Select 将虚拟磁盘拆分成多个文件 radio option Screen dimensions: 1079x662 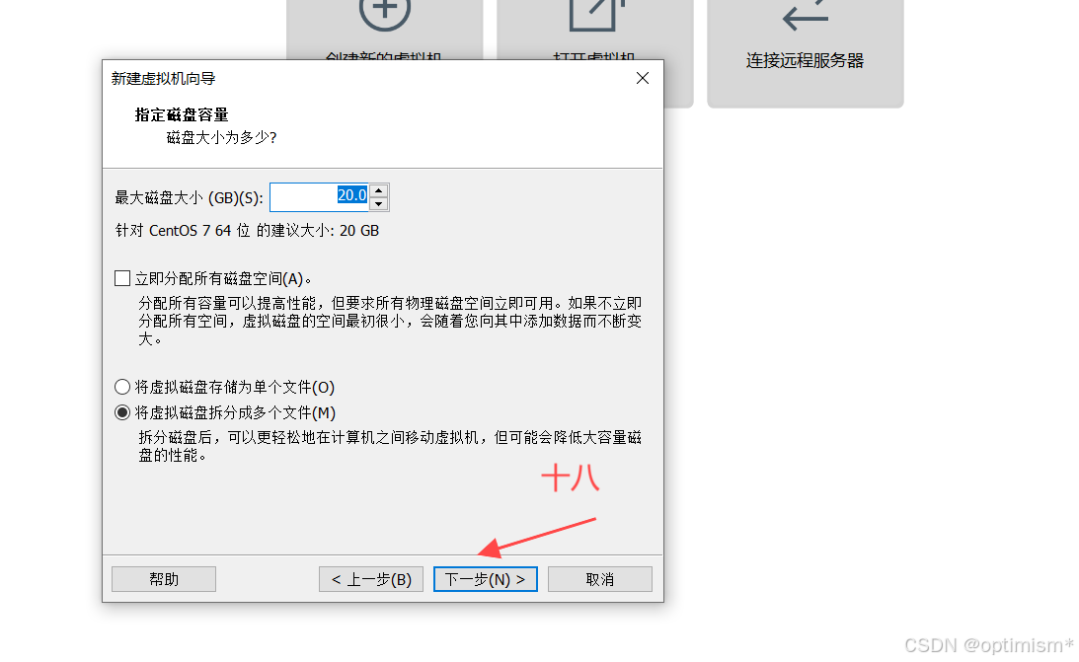(x=122, y=412)
